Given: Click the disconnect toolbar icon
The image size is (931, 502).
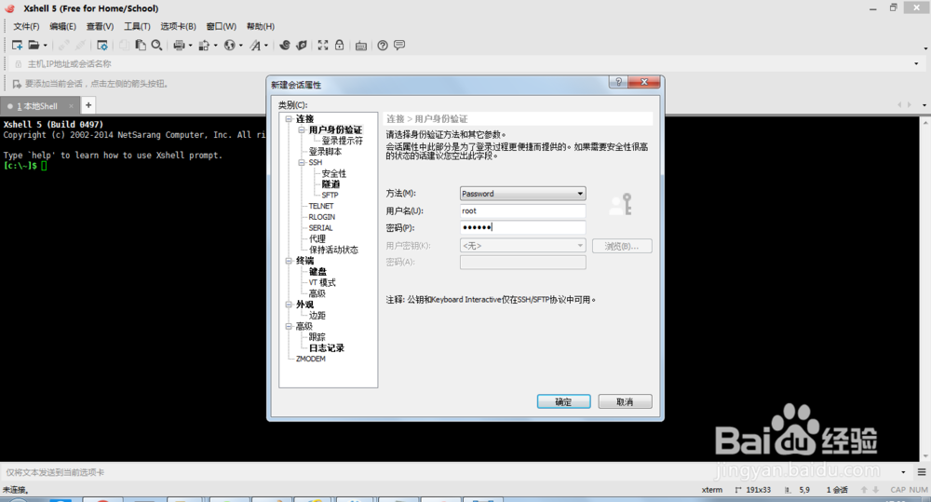Looking at the screenshot, I should [80, 45].
